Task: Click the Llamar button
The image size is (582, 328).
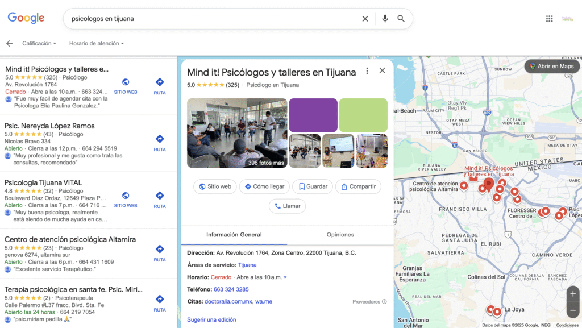Action: click(287, 206)
